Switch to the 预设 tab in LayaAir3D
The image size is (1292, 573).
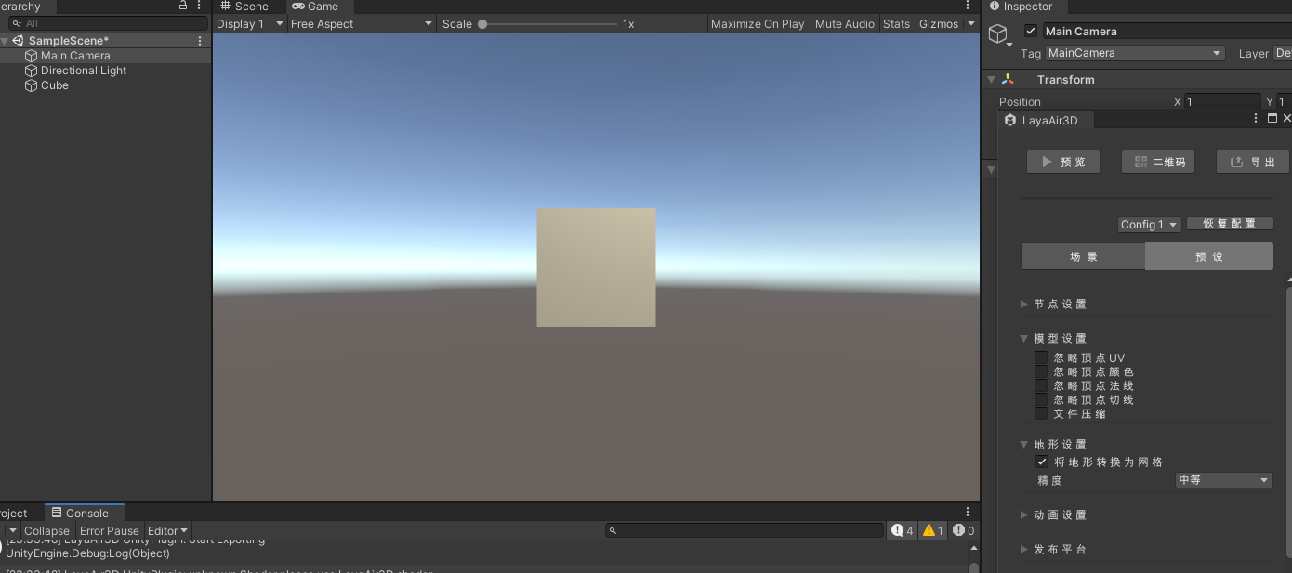tap(1209, 256)
